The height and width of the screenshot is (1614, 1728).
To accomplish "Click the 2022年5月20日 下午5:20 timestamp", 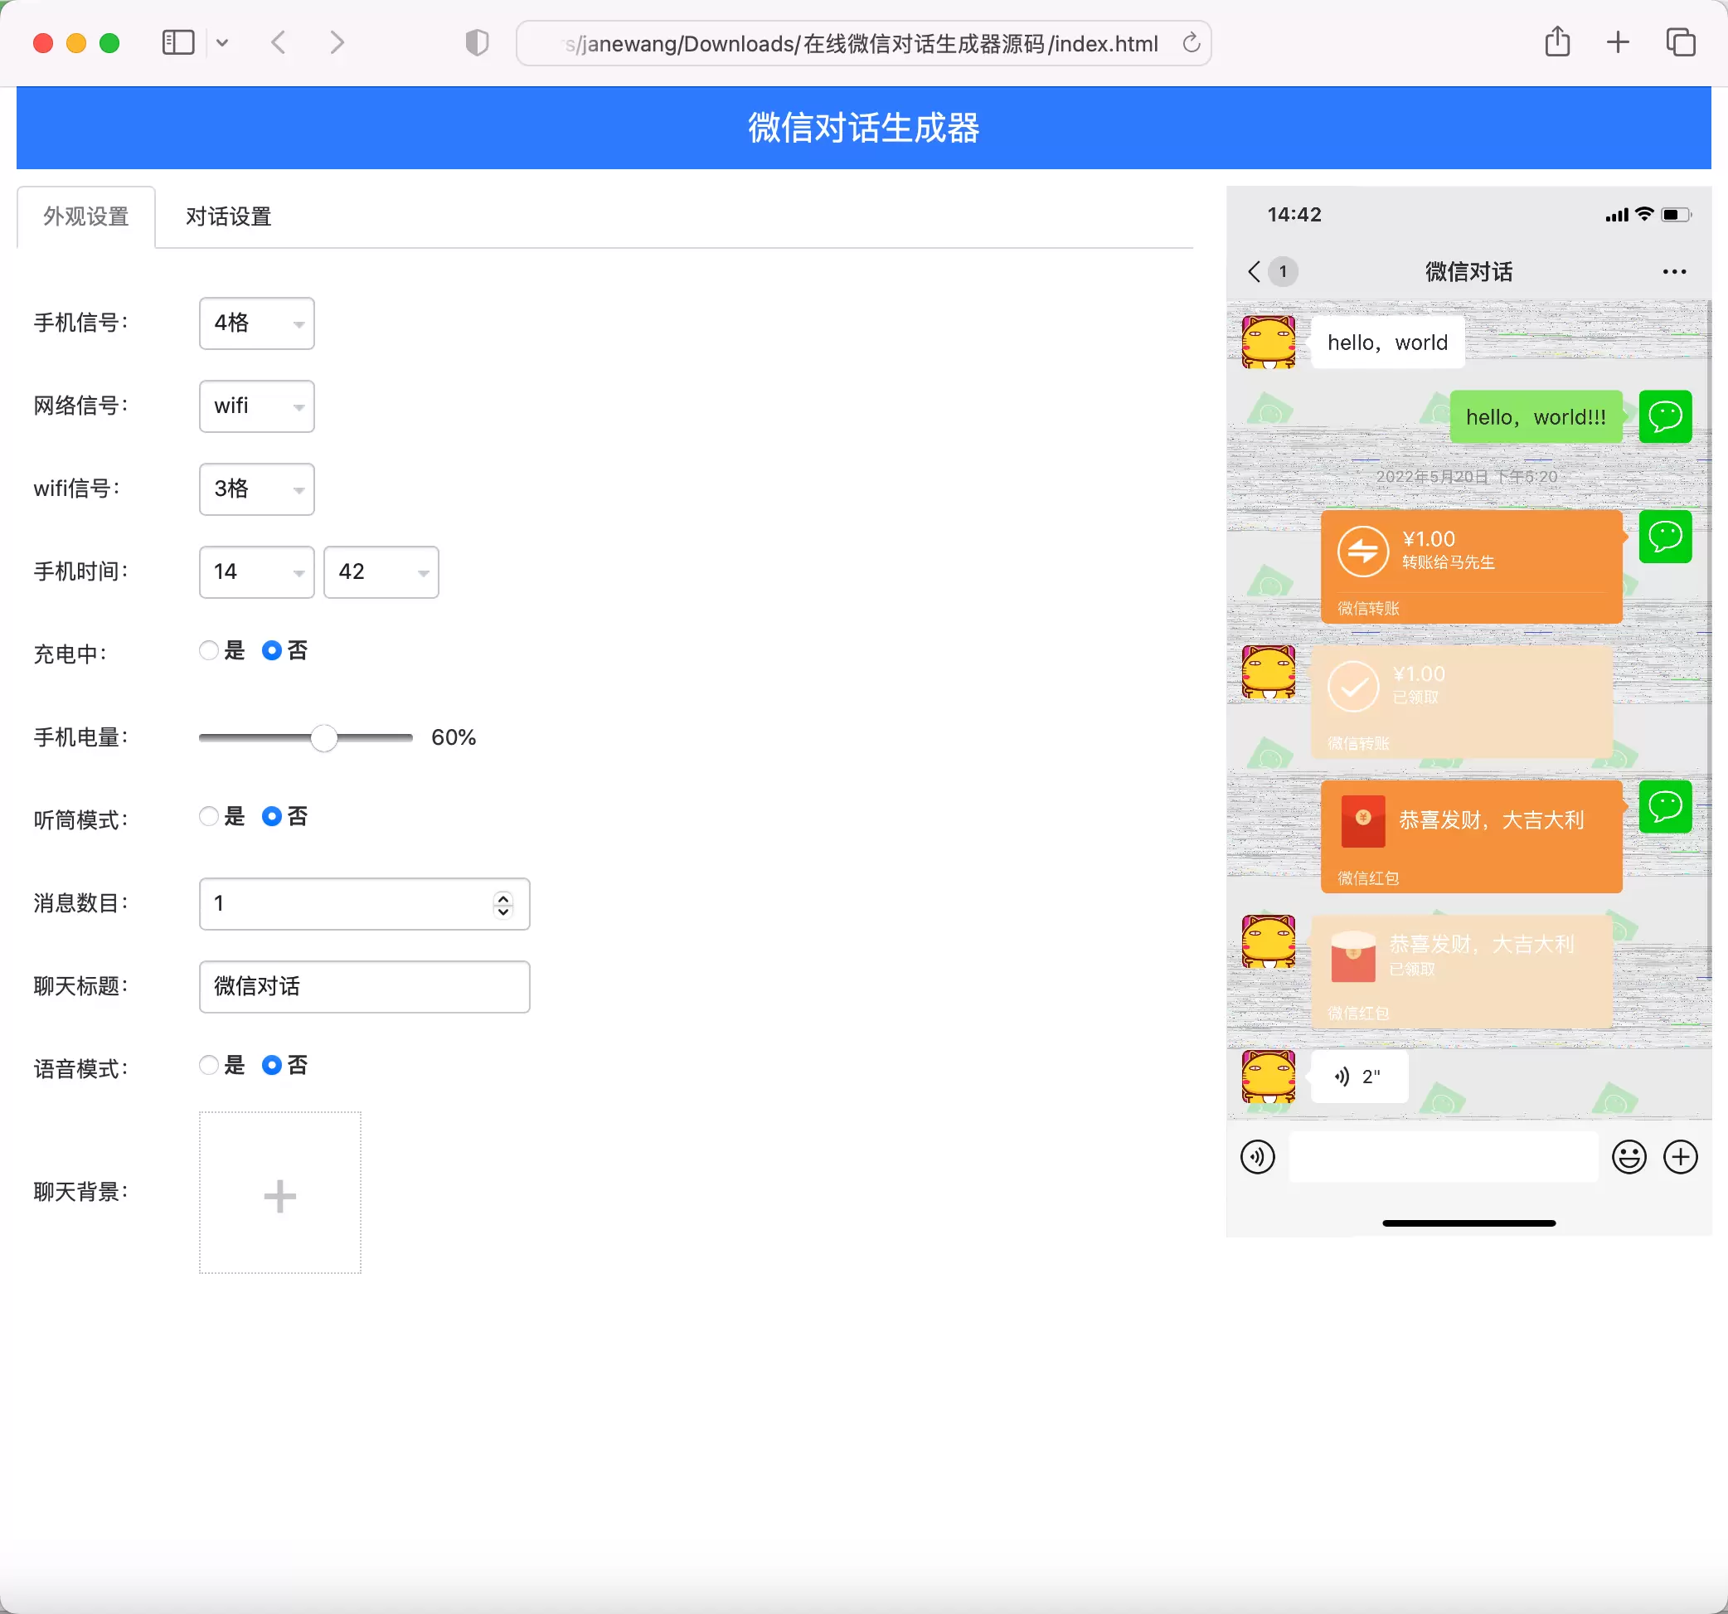I will [1466, 477].
